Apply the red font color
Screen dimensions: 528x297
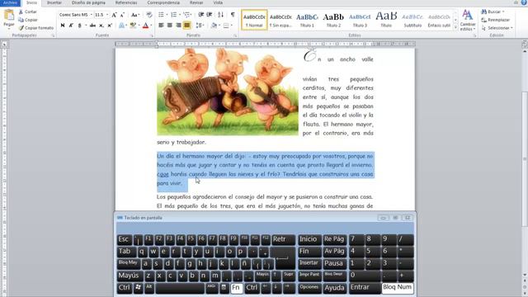pyautogui.click(x=145, y=26)
